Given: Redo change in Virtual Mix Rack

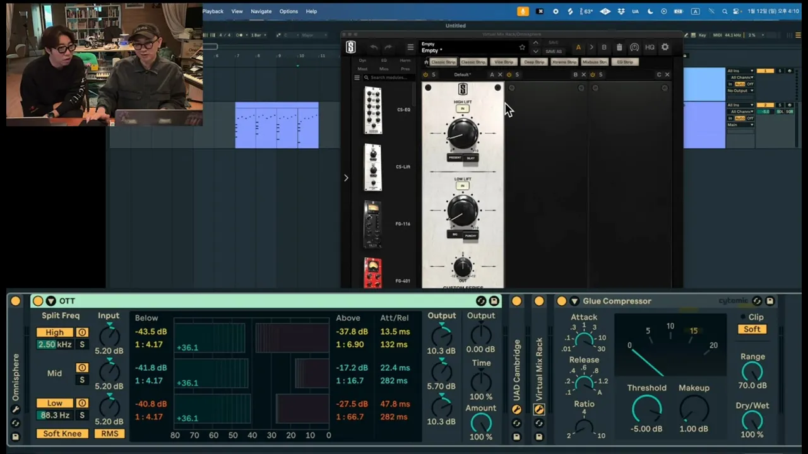Looking at the screenshot, I should [388, 47].
